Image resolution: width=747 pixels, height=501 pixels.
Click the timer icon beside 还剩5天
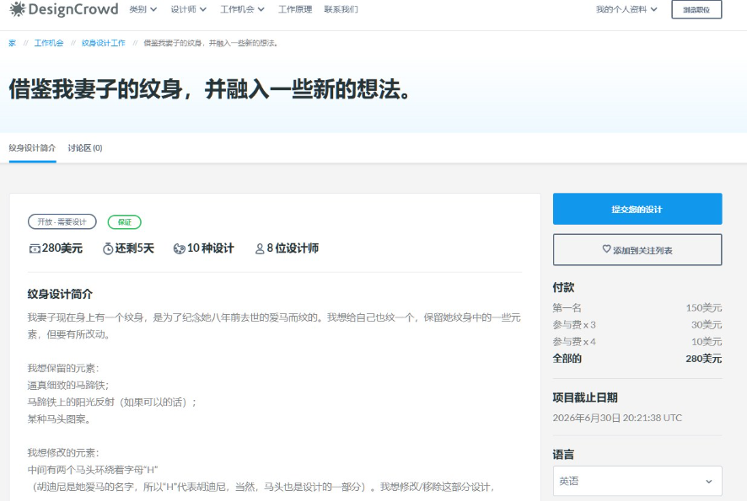coord(108,248)
